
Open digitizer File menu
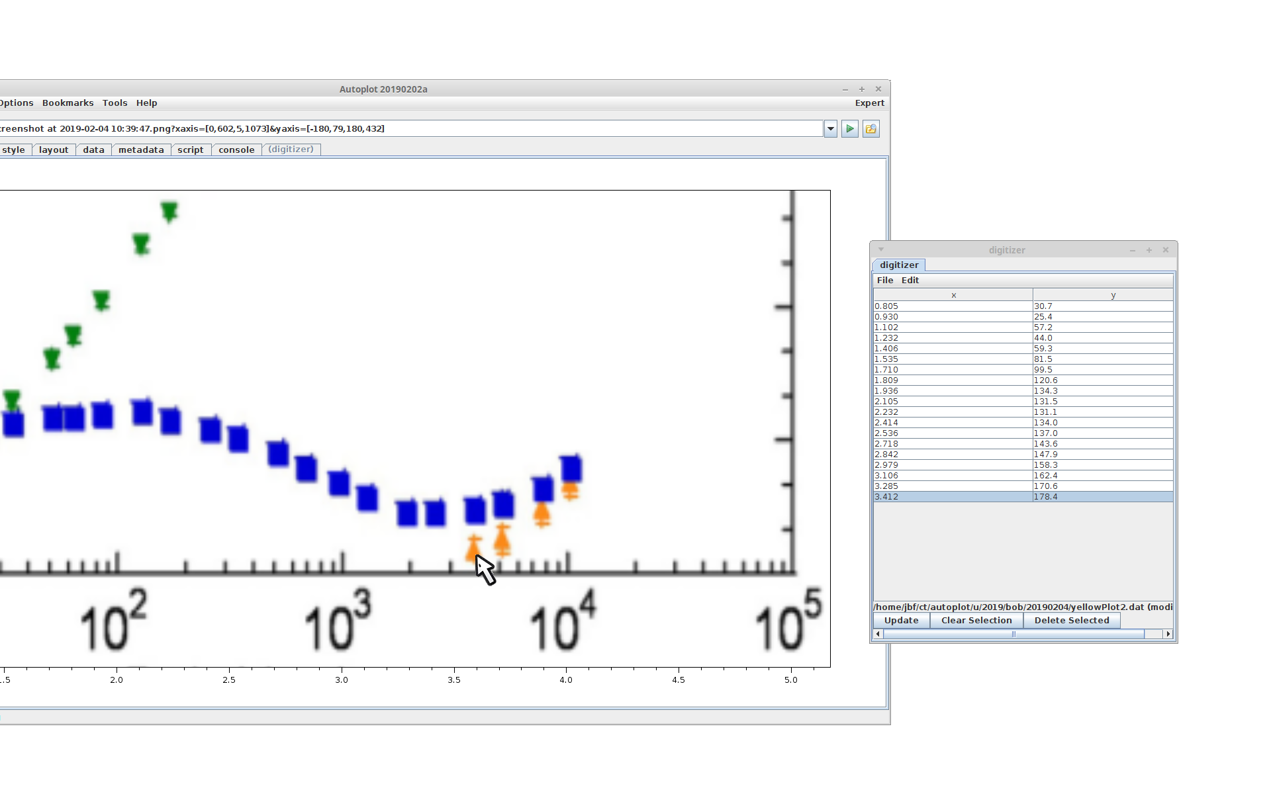click(x=885, y=281)
